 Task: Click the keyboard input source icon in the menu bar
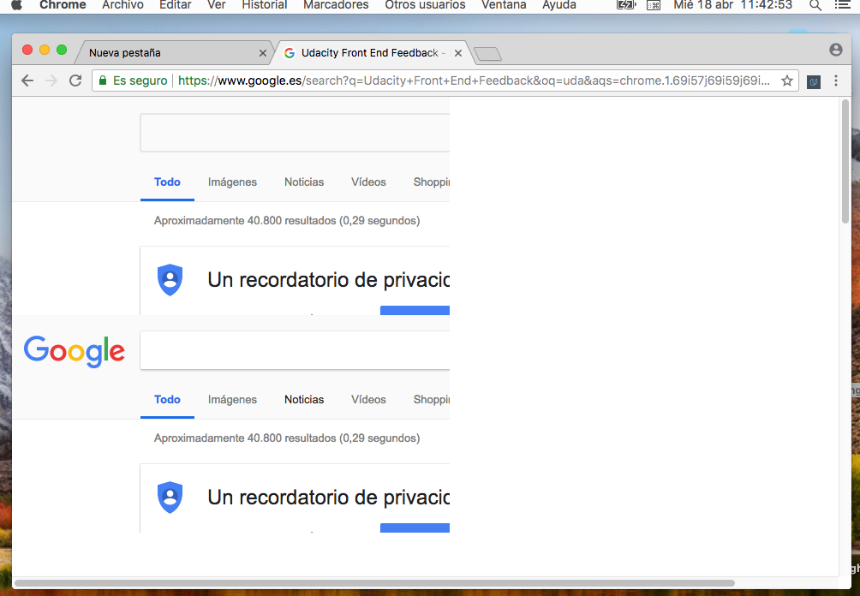click(654, 5)
